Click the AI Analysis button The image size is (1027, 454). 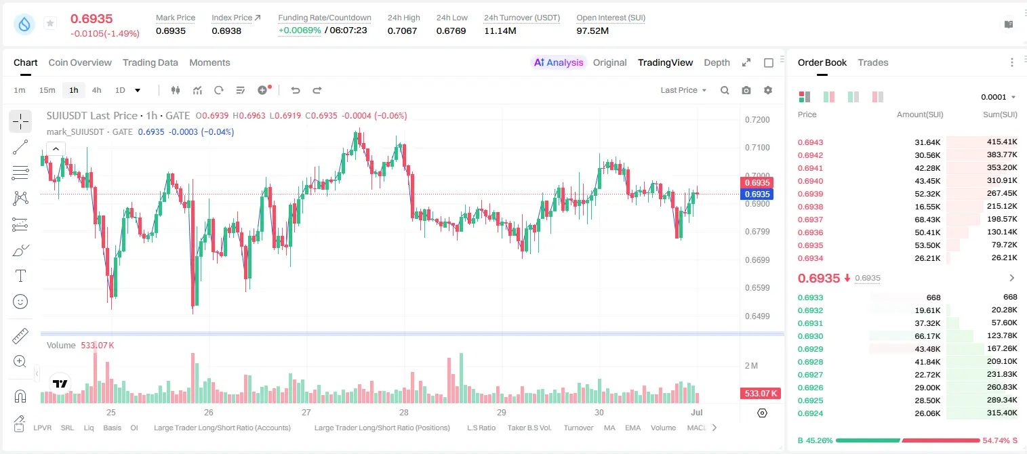point(558,62)
